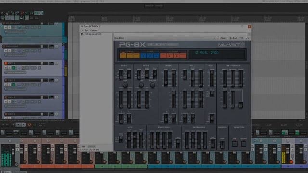This screenshot has height=173, width=308.
Task: Open the Edit menu in FX window
Action: tap(87, 30)
